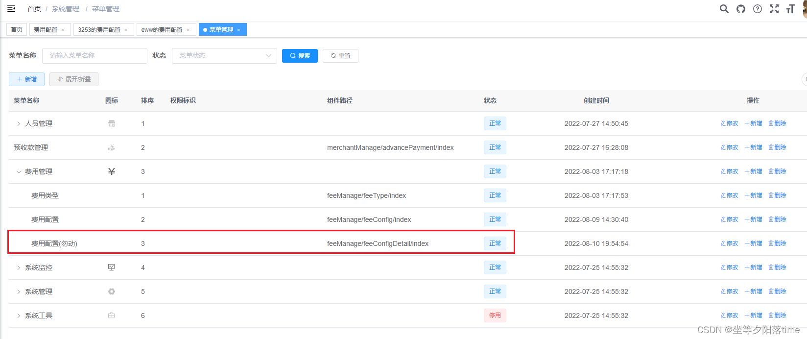Image resolution: width=807 pixels, height=339 pixels.
Task: Delete the 预收款管理 row
Action: coord(777,147)
